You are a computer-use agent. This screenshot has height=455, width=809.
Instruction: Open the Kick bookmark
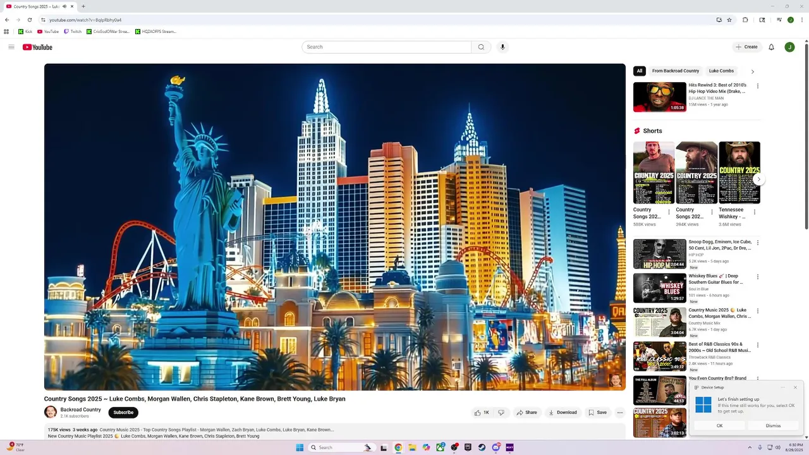(x=25, y=32)
